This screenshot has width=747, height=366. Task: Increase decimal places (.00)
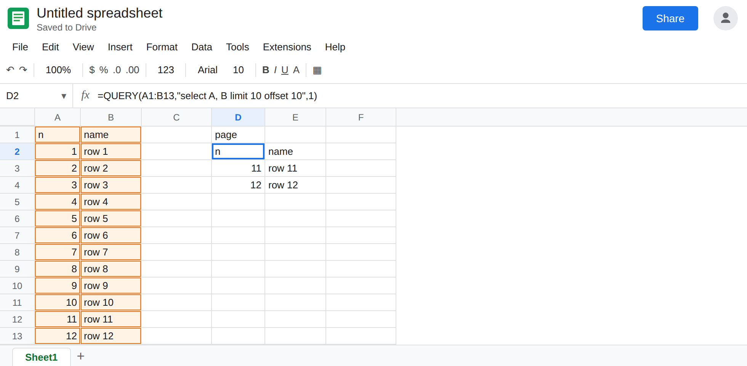click(x=133, y=70)
